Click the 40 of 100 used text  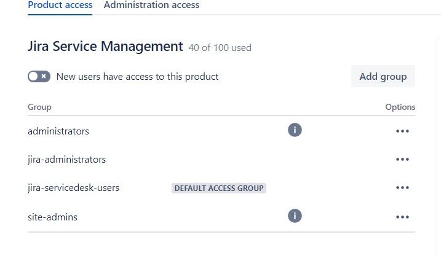(220, 48)
